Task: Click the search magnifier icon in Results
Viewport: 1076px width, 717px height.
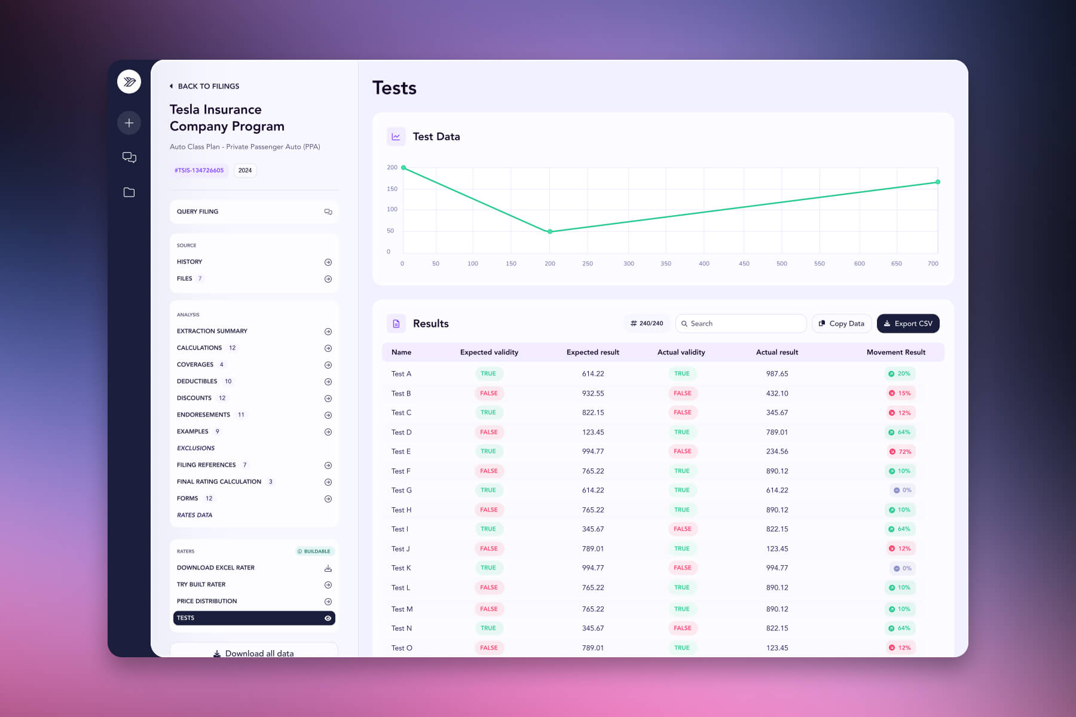Action: 685,323
